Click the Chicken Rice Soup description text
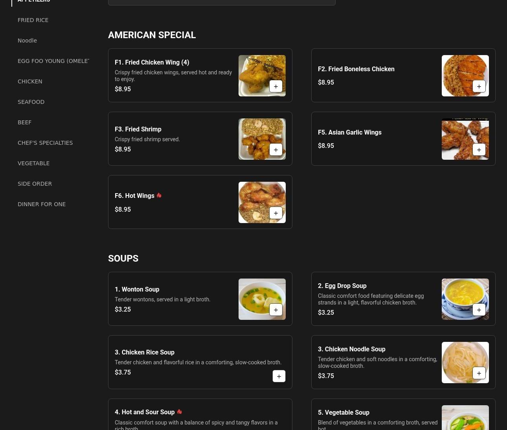 click(198, 362)
